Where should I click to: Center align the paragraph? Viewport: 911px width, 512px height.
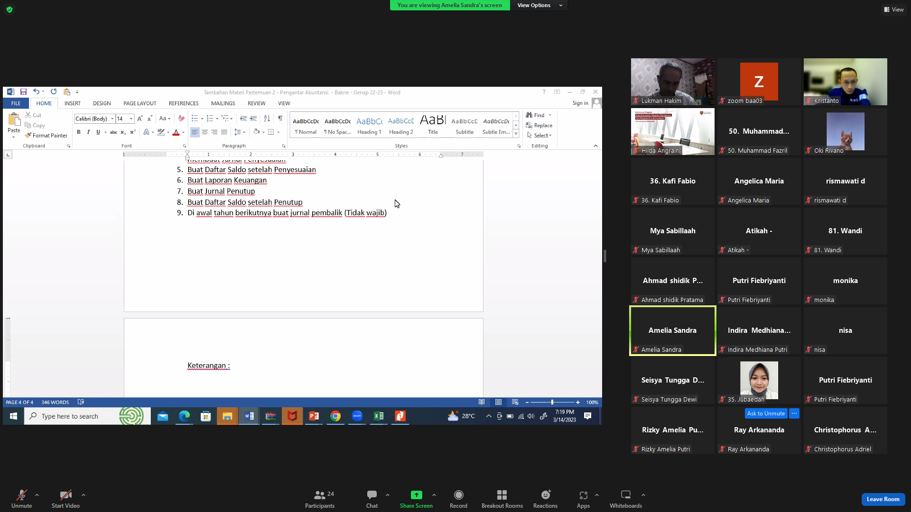pos(205,132)
